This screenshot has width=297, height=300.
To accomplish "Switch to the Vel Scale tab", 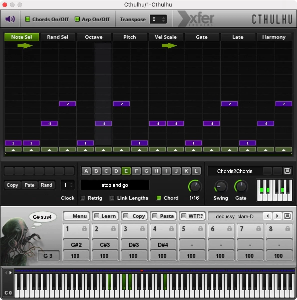I will 166,37.
